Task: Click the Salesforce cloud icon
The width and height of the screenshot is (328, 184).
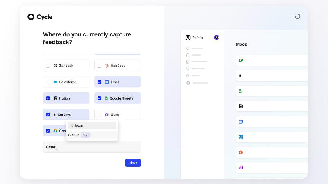Action: [x=55, y=82]
